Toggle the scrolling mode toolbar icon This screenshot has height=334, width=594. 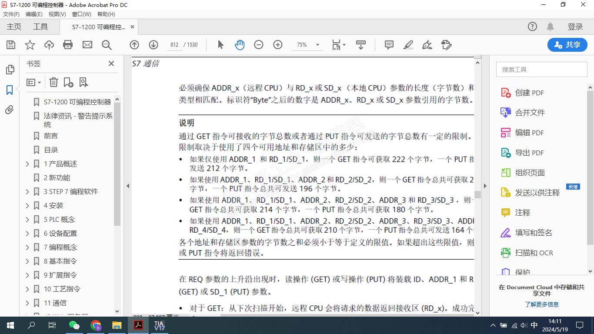point(361,45)
